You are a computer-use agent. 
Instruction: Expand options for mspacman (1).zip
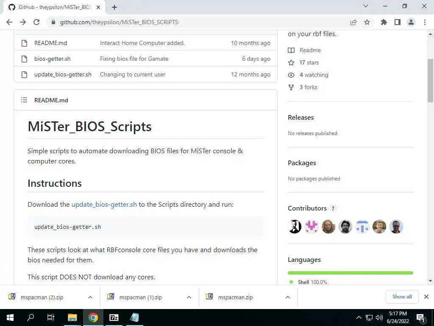(189, 297)
